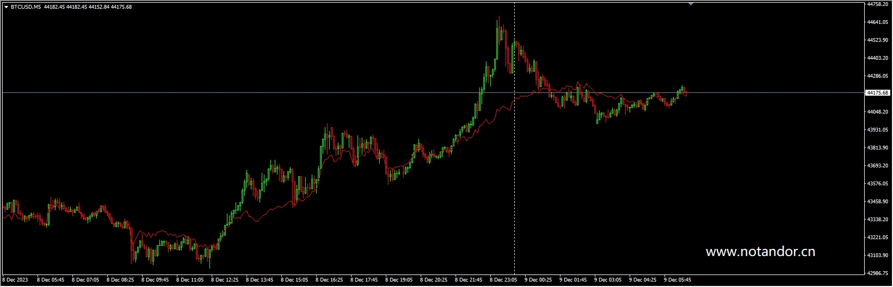Click time label 8 Dec 17:45
This screenshot has height=287, width=893.
tap(364, 280)
